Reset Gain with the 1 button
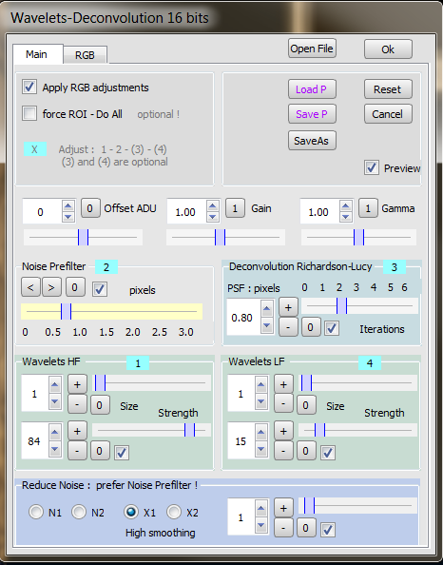This screenshot has height=565, width=443. tap(235, 208)
